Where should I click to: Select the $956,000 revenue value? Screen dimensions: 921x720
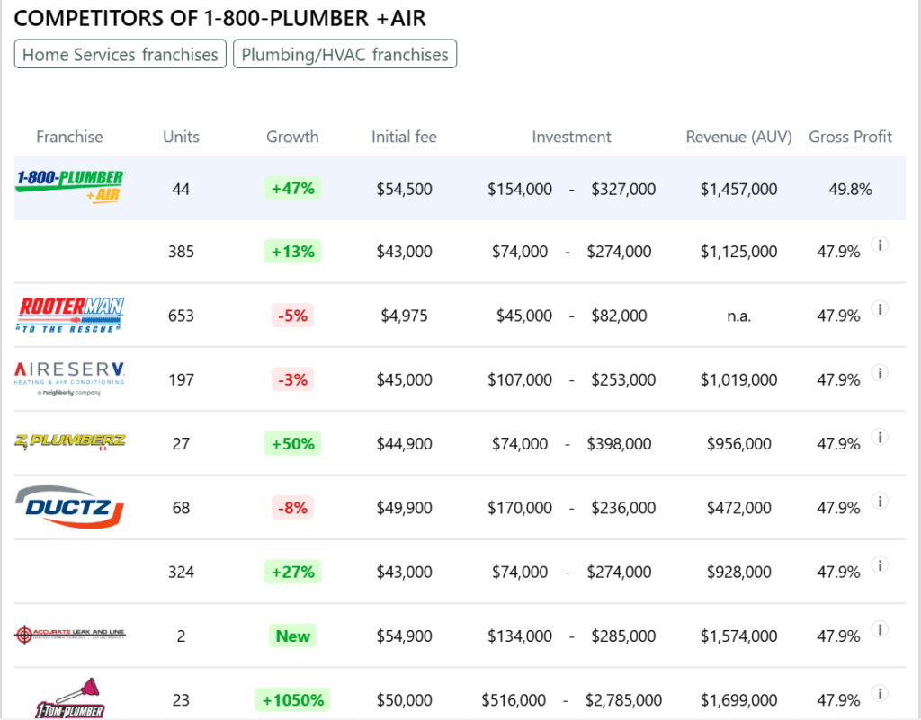click(739, 444)
